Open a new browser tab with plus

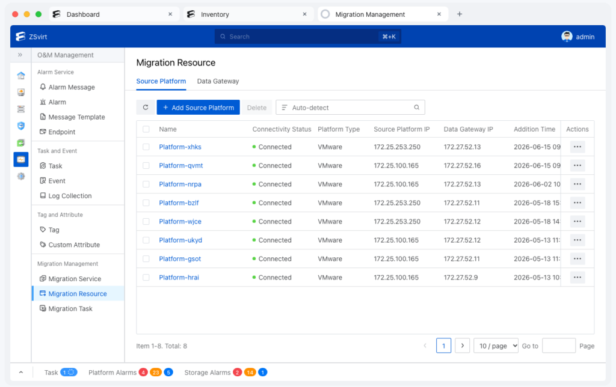(459, 14)
